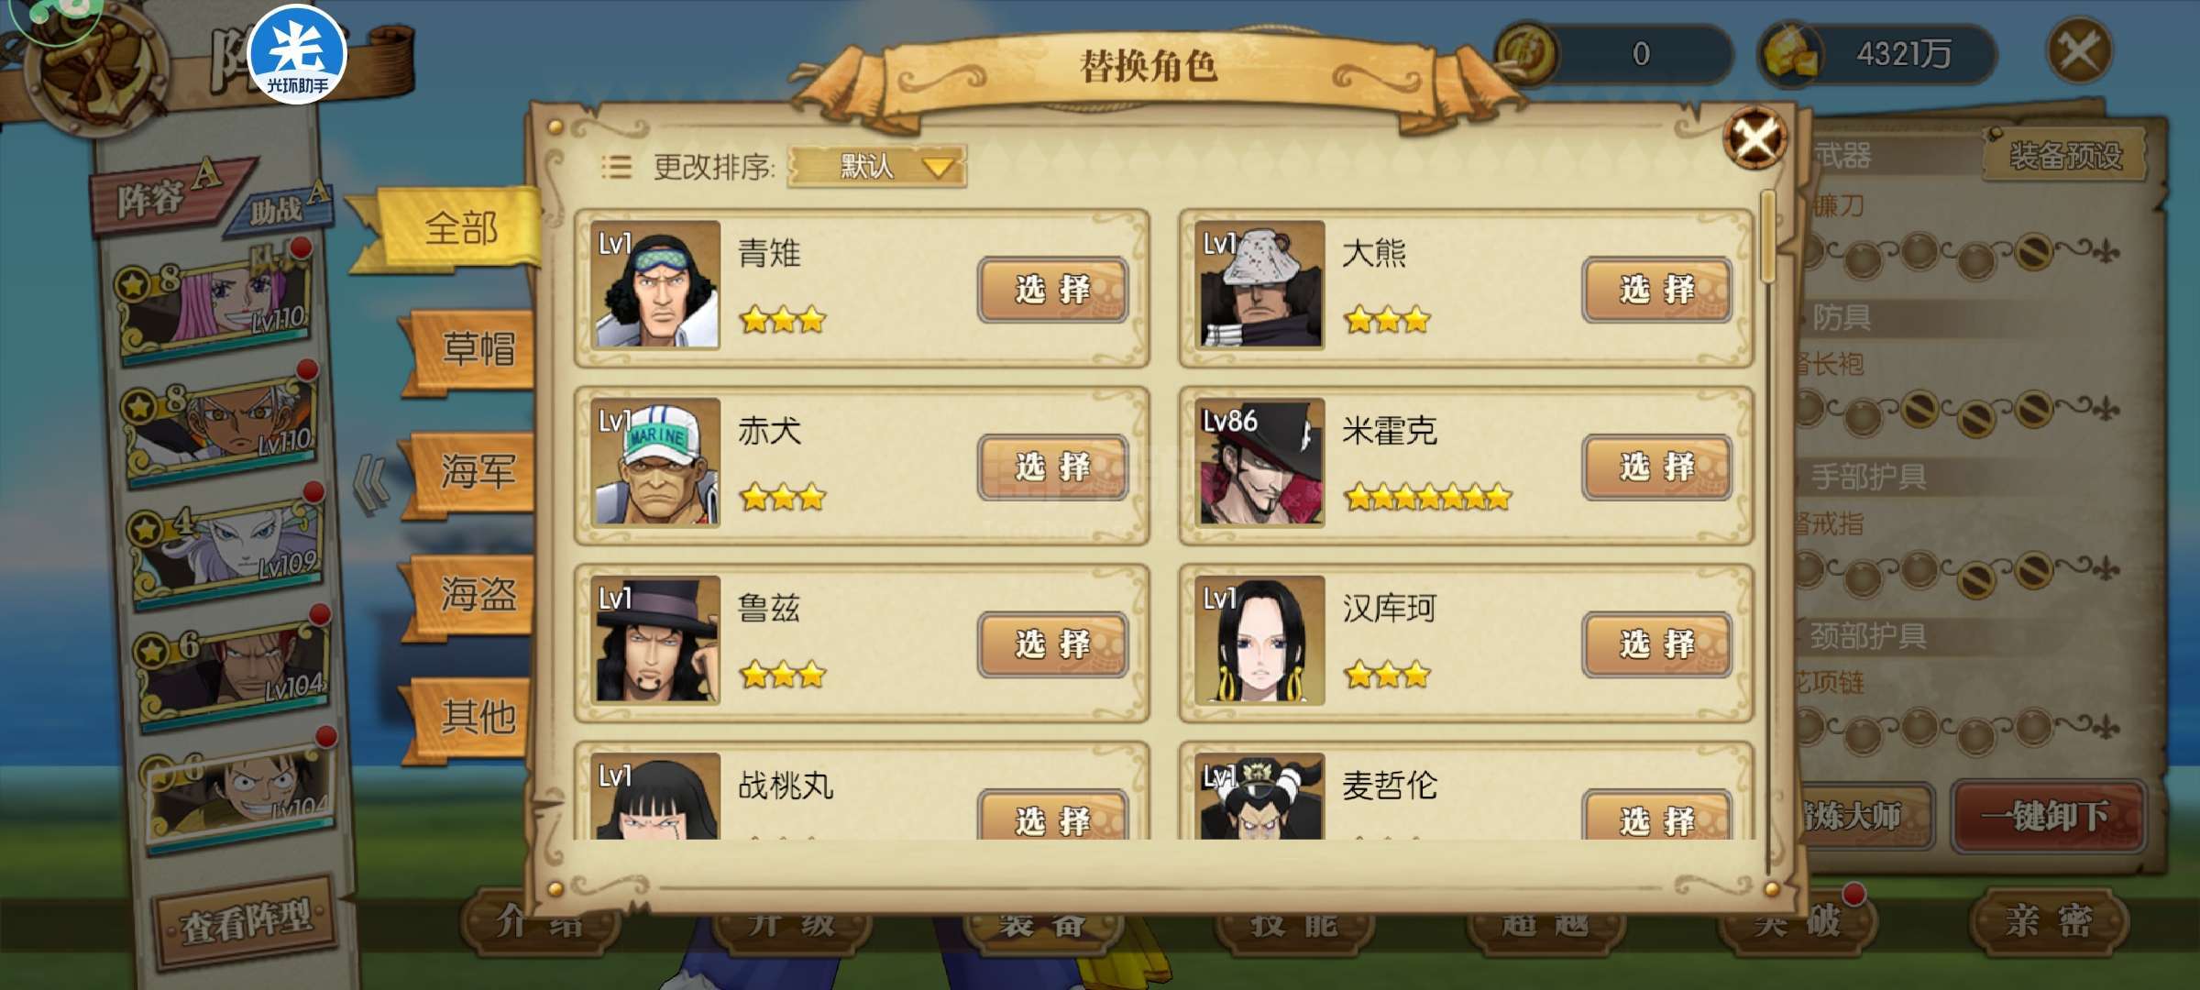The height and width of the screenshot is (990, 2200).
Task: Click the gold ingot currency icon
Action: point(1791,53)
